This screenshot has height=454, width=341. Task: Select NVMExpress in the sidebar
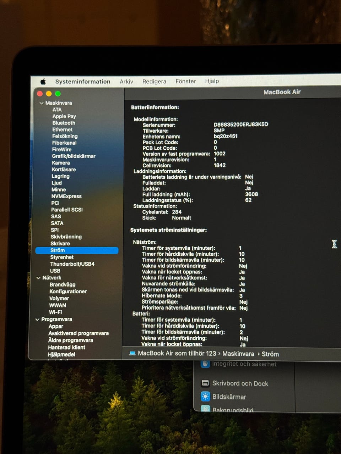(x=66, y=196)
